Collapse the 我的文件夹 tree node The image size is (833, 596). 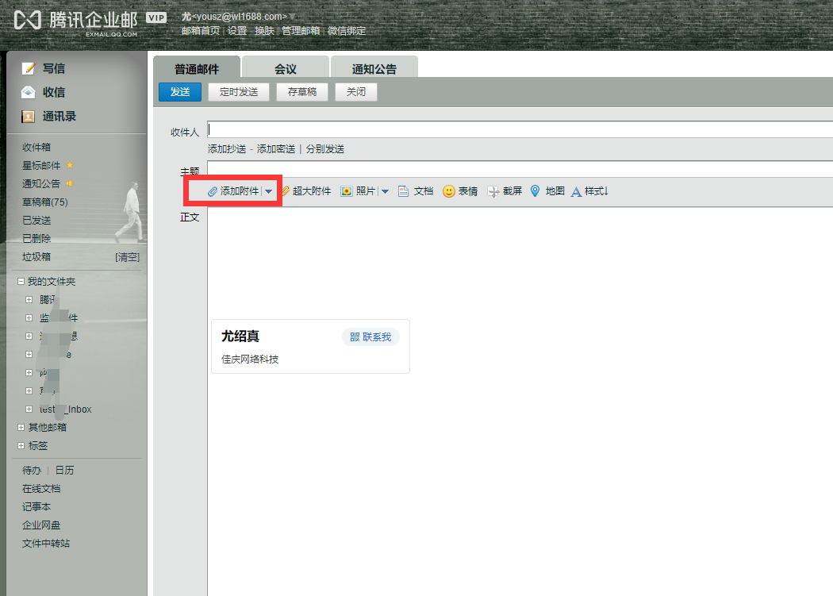coord(21,281)
